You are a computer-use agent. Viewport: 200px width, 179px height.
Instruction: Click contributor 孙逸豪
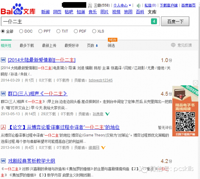click(98, 114)
